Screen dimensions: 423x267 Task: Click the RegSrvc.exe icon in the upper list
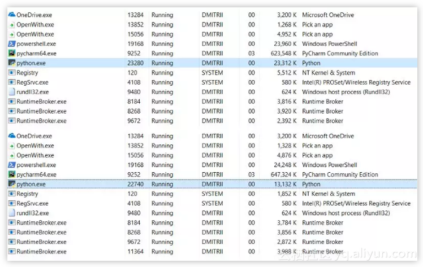[12, 82]
